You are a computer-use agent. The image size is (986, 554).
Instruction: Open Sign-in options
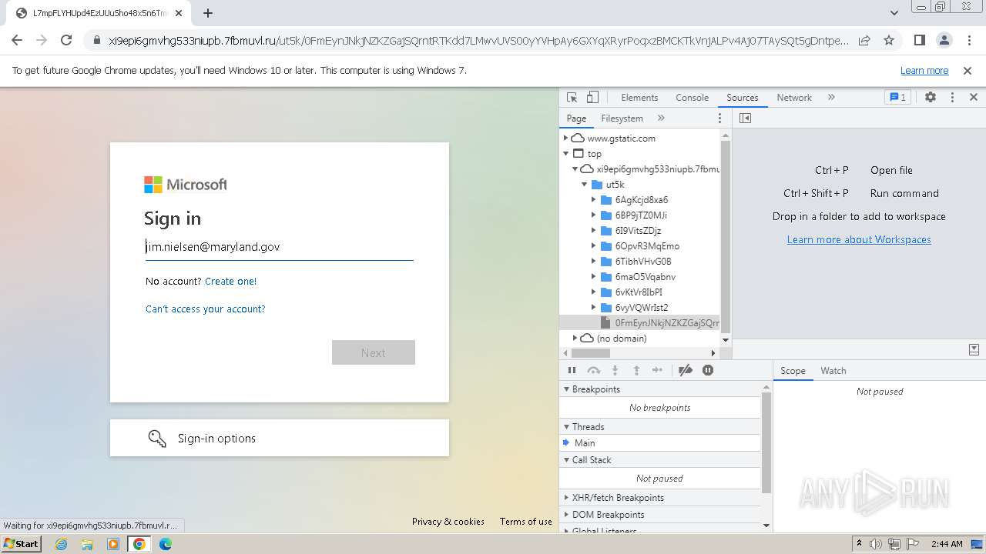[280, 438]
